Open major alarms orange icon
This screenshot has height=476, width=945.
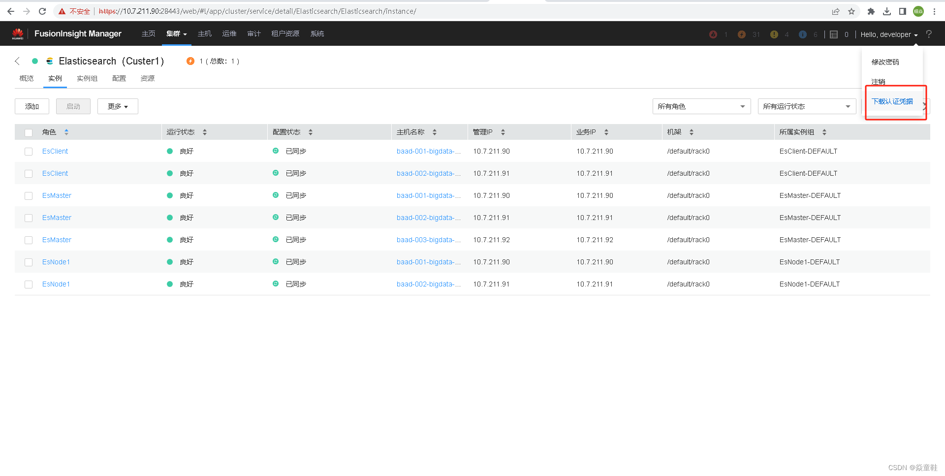click(x=742, y=34)
